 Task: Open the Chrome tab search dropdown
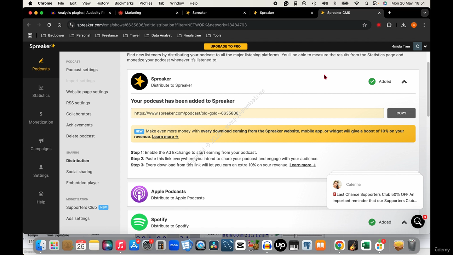point(424,13)
